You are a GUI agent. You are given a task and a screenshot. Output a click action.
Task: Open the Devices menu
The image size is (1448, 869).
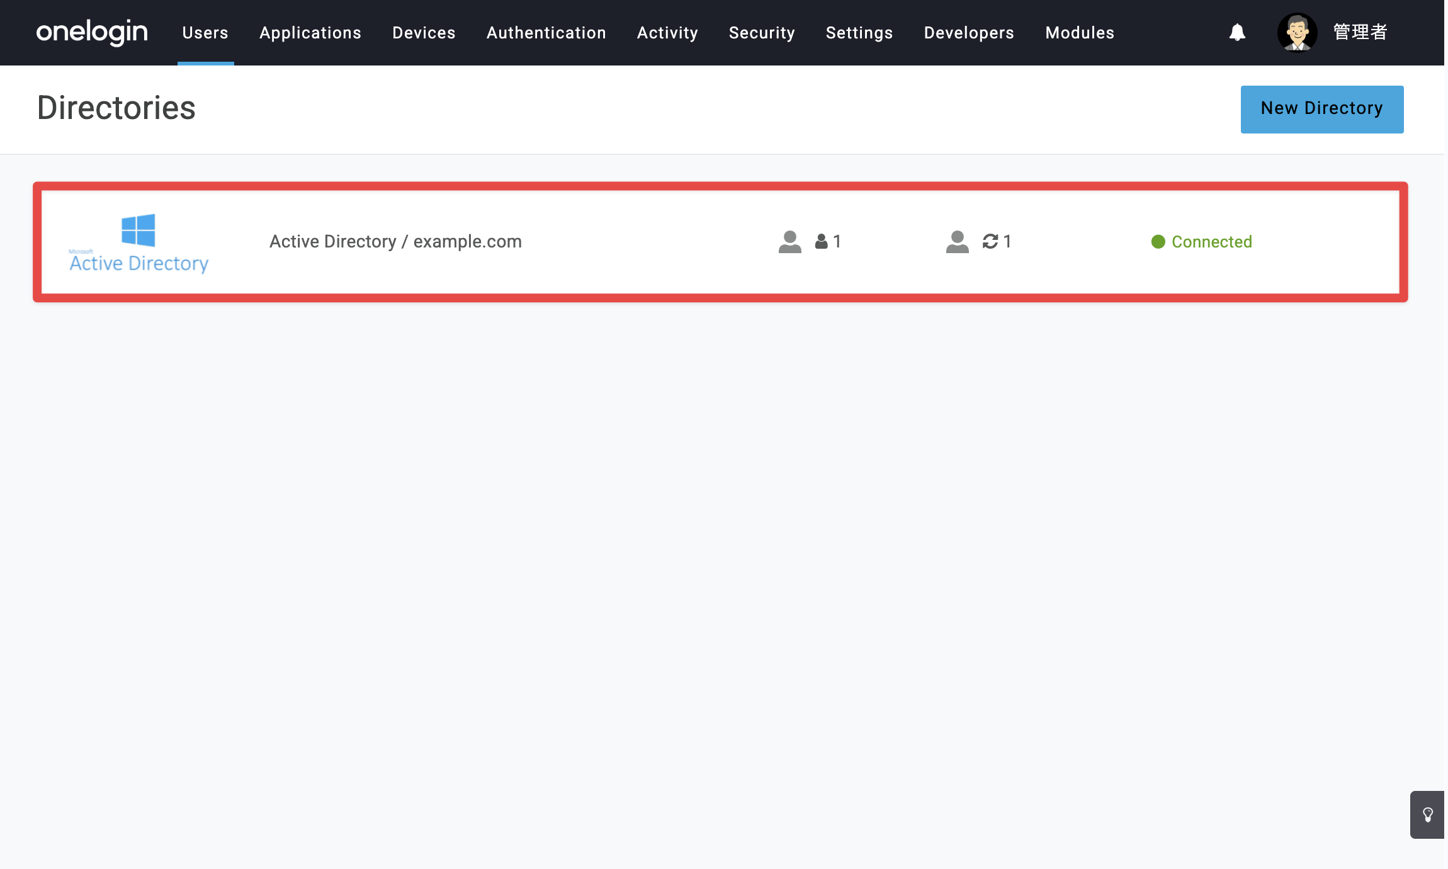424,33
